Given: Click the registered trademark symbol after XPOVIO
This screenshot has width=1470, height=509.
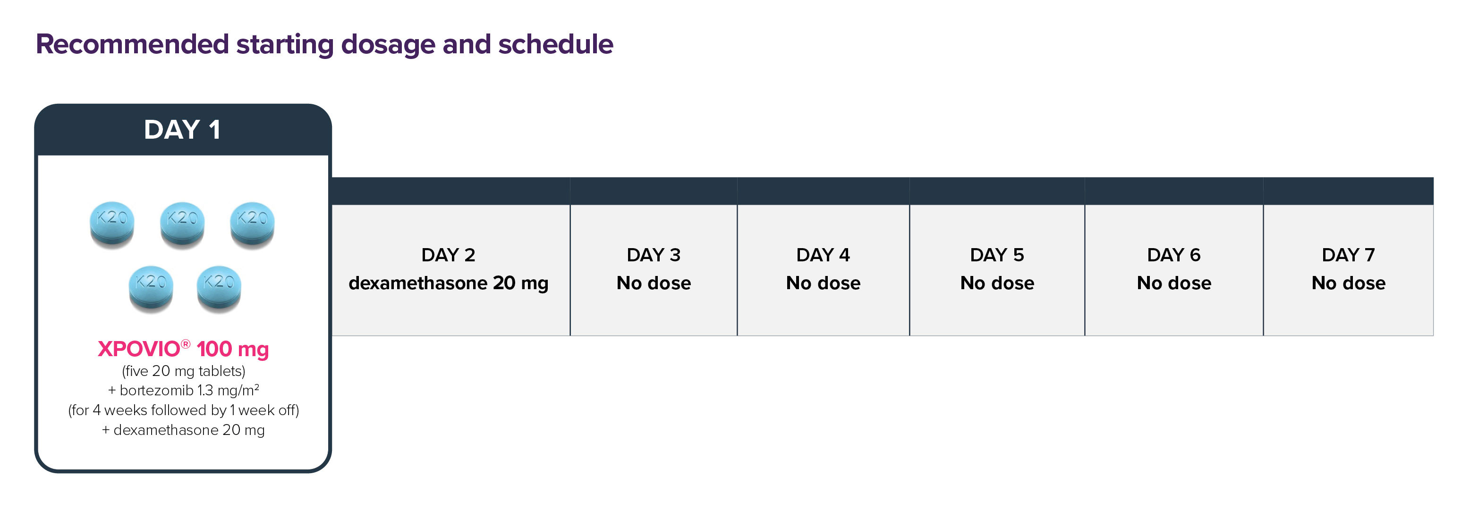Looking at the screenshot, I should pyautogui.click(x=186, y=344).
